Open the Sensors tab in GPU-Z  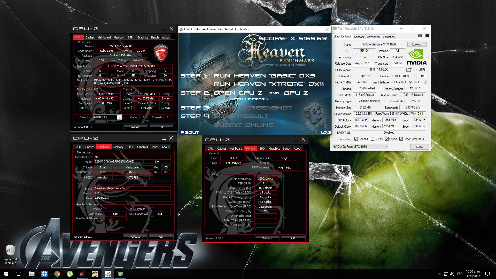click(x=359, y=37)
